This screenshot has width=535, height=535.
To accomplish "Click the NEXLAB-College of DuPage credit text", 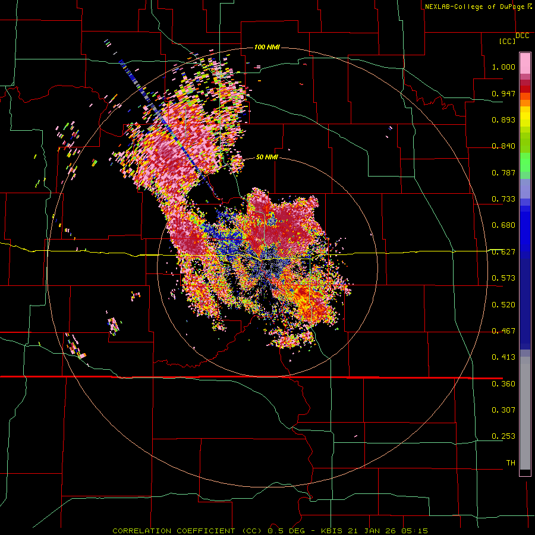I will pos(474,7).
